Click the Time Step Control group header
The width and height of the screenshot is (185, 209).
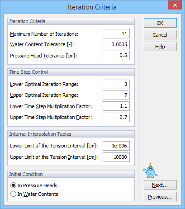71,72
